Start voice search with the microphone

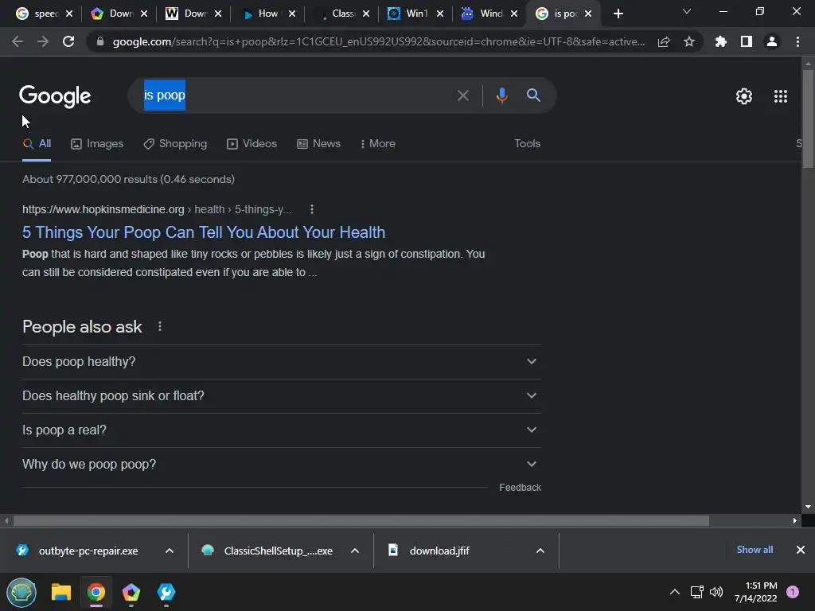pyautogui.click(x=501, y=95)
